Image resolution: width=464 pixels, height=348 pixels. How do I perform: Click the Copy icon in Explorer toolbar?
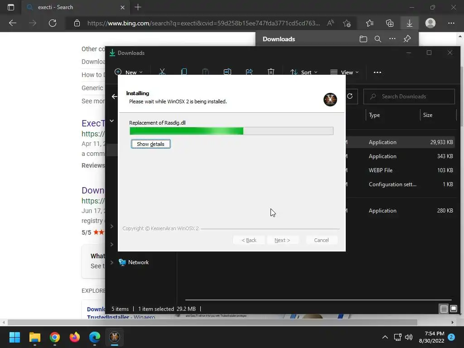click(184, 72)
